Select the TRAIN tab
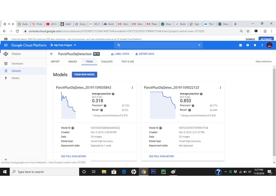Image resolution: width=276 pixels, height=196 pixels. [x=89, y=61]
